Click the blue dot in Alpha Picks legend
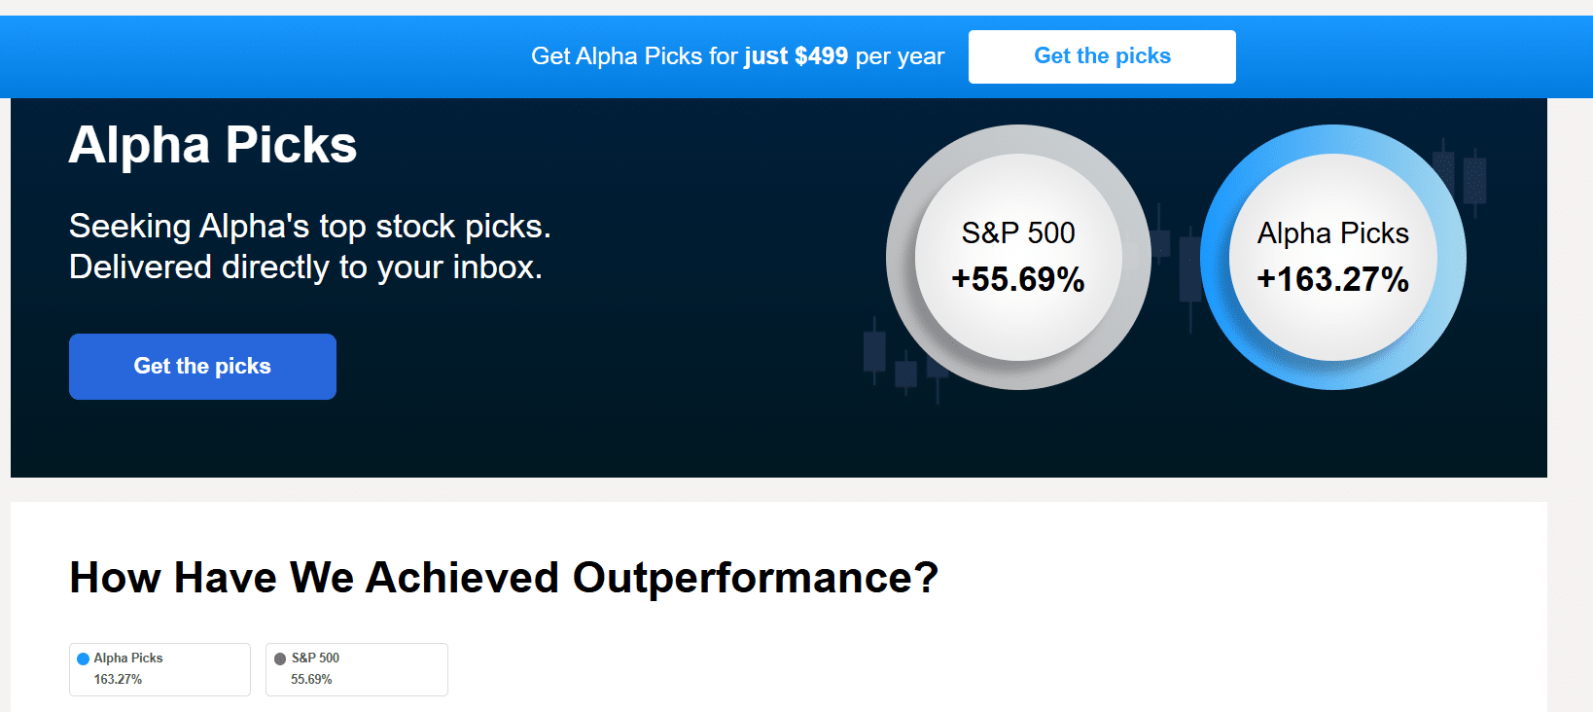1593x712 pixels. click(x=84, y=659)
